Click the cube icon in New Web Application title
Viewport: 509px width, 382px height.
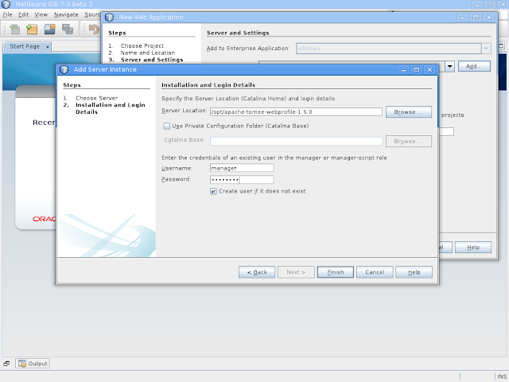point(110,18)
